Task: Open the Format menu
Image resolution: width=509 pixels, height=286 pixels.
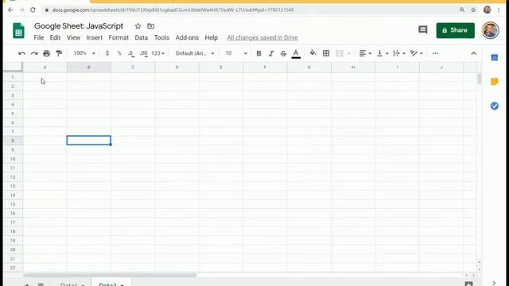Action: pos(119,37)
